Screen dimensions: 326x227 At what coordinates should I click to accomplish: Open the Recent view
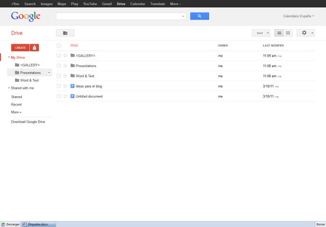tap(16, 104)
